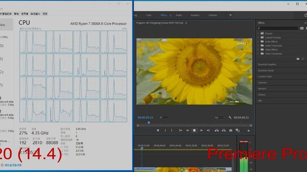
Task: Click the current playhead timecode
Action: pyautogui.click(x=145, y=118)
